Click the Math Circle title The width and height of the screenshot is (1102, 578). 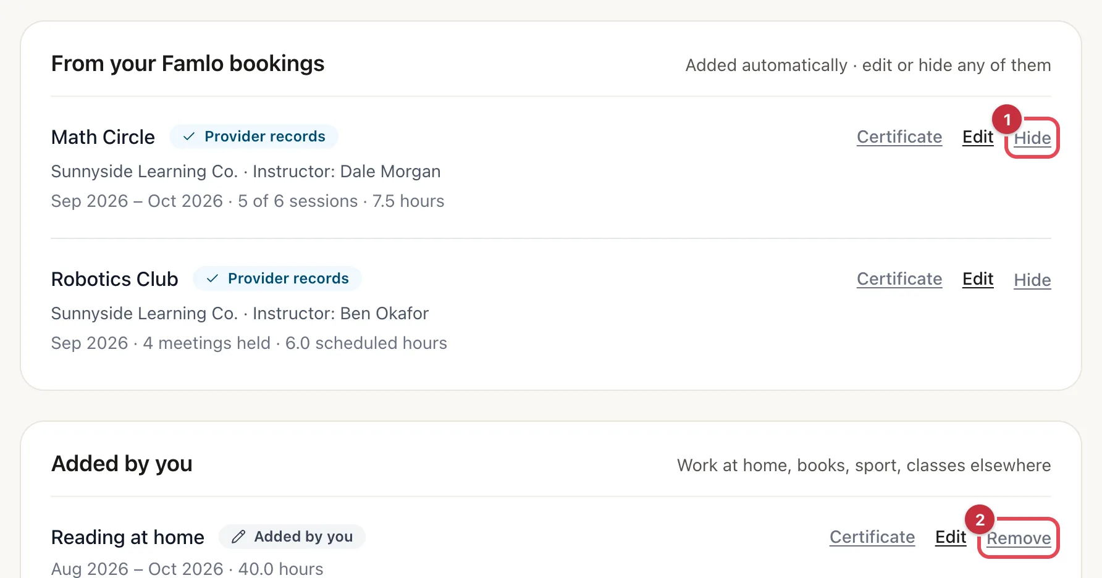(103, 137)
